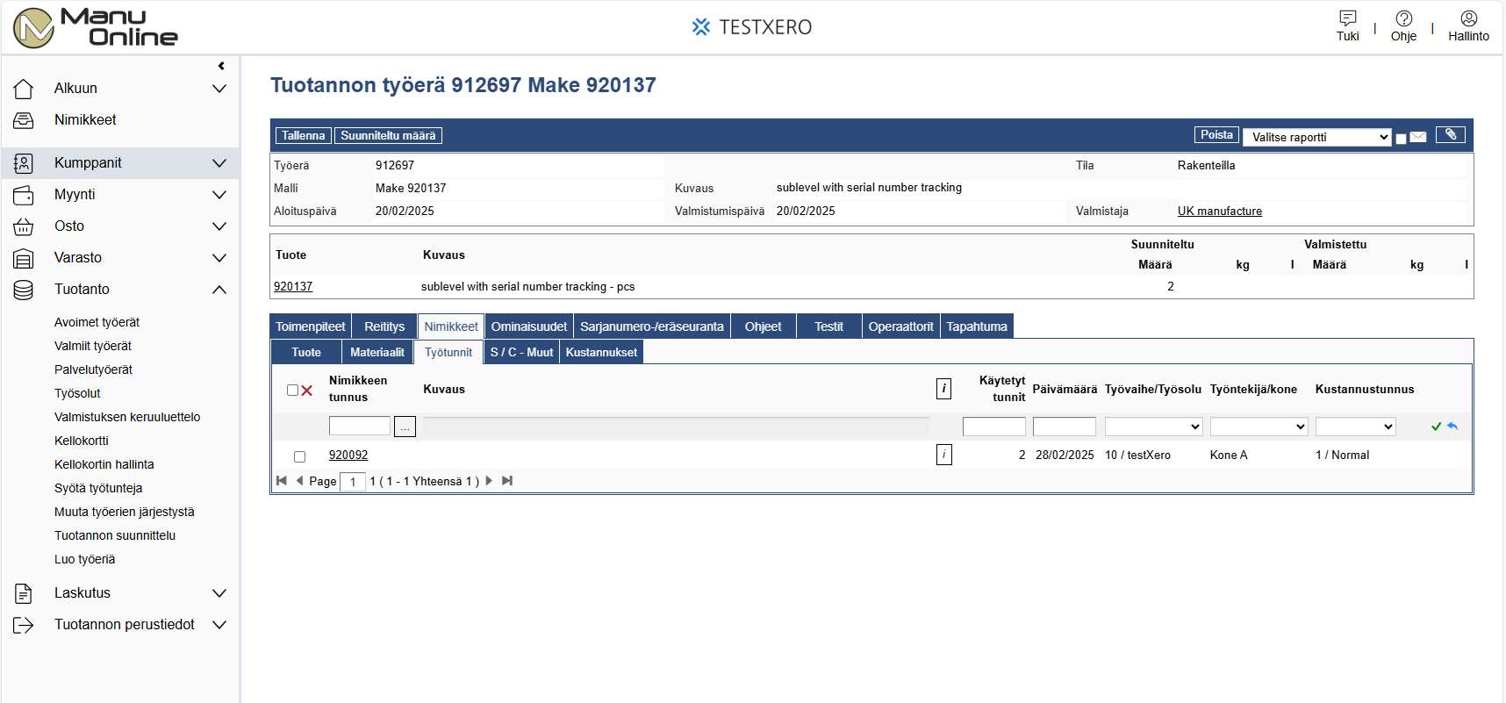This screenshot has height=703, width=1506.
Task: Expand the Kumppanit menu chevron
Action: tap(219, 163)
